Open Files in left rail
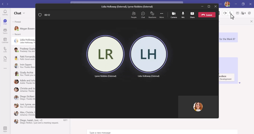The width and height of the screenshot is (254, 134). pos(5,59)
